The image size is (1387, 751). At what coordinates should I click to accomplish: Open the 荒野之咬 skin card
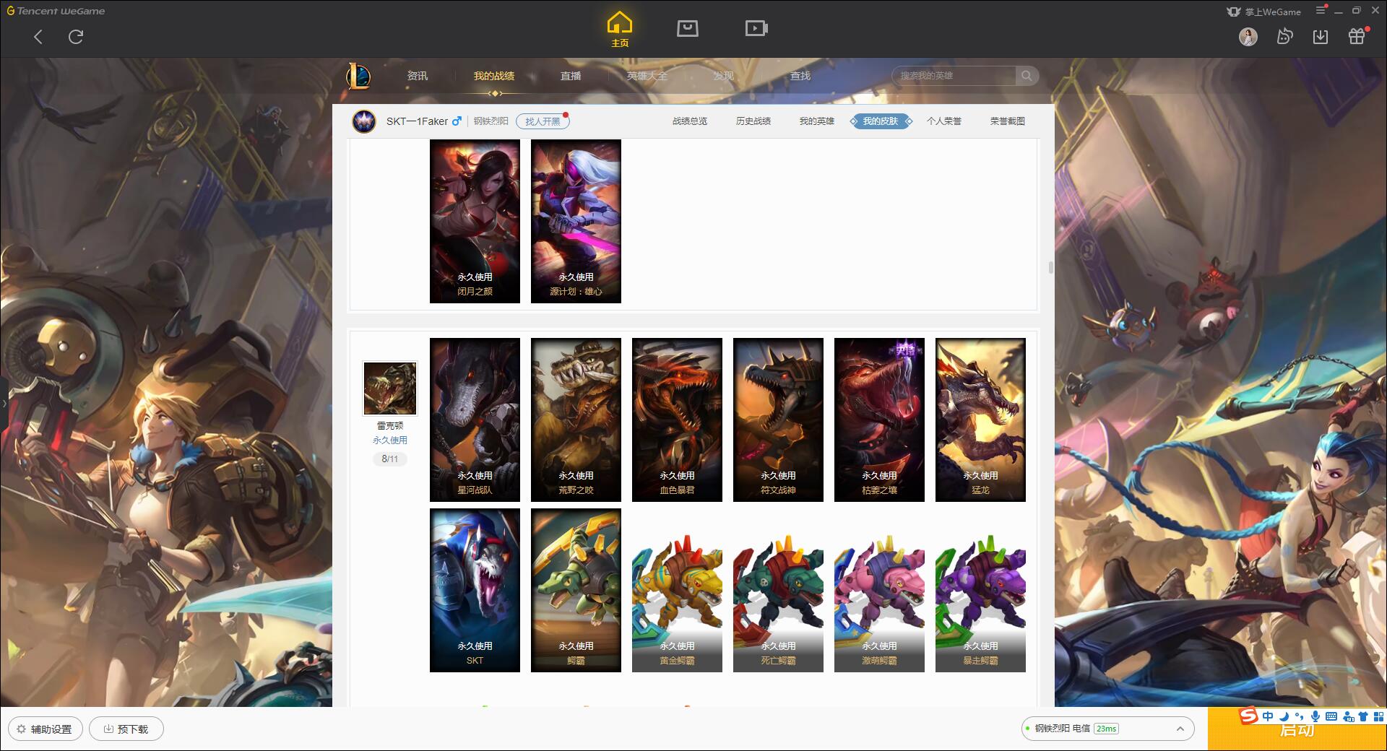(576, 420)
